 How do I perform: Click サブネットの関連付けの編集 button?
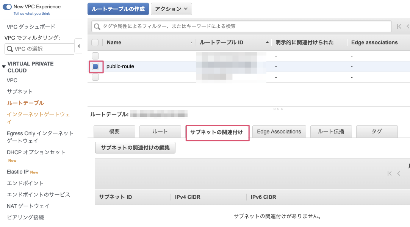tap(135, 148)
